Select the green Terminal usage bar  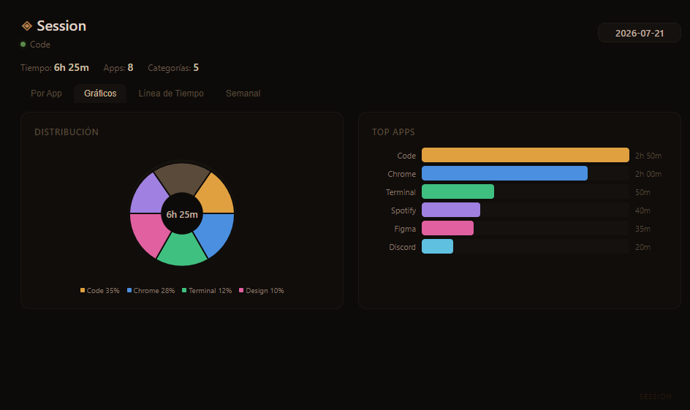point(458,191)
